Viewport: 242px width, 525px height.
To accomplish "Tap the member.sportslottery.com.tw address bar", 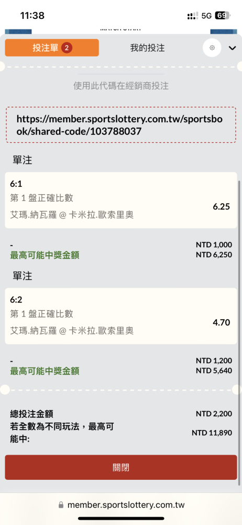I will (121, 505).
